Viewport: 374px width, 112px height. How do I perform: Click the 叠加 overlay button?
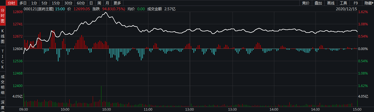pos(318,3)
